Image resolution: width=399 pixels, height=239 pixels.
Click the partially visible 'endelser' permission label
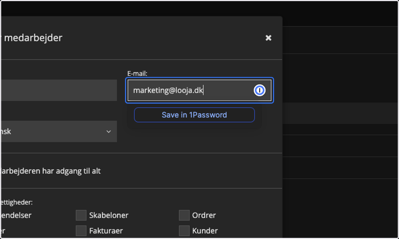pos(16,215)
